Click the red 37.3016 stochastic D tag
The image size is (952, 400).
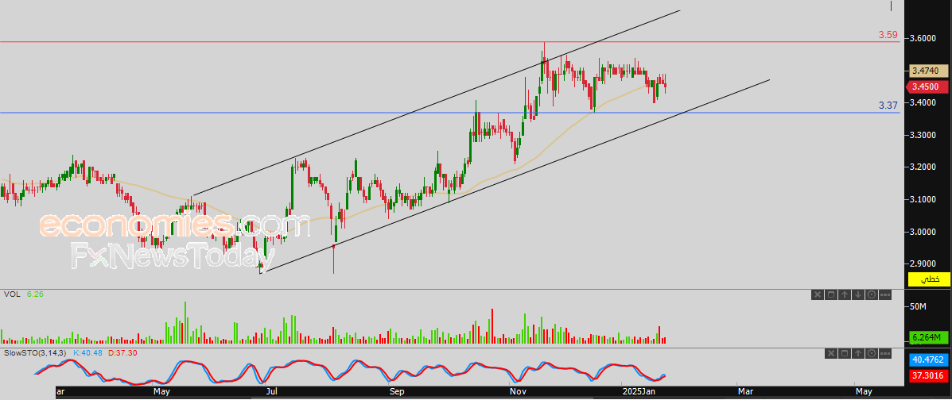point(929,375)
